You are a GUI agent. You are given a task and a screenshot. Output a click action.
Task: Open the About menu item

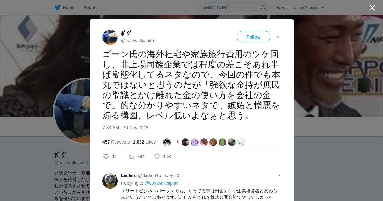(89, 7)
